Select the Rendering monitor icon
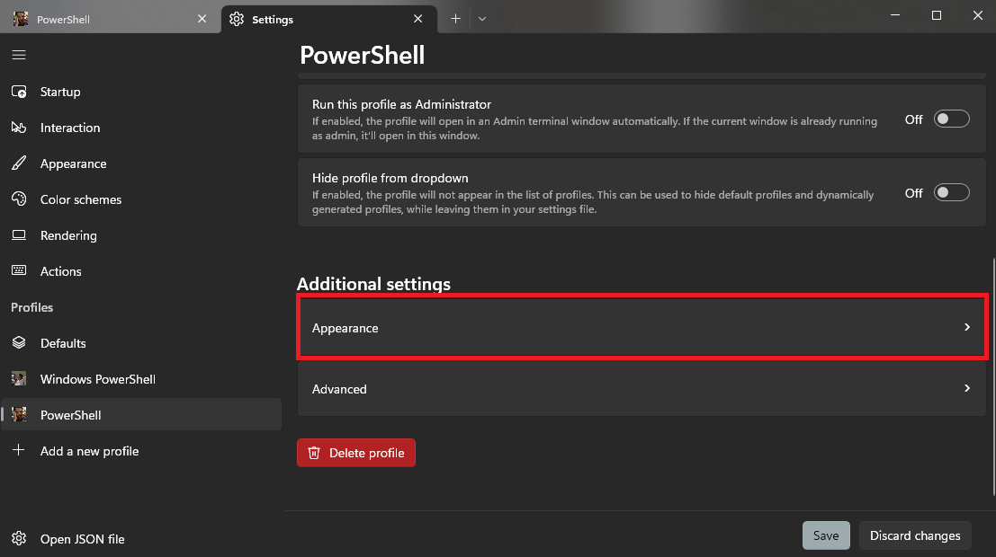 pos(19,235)
